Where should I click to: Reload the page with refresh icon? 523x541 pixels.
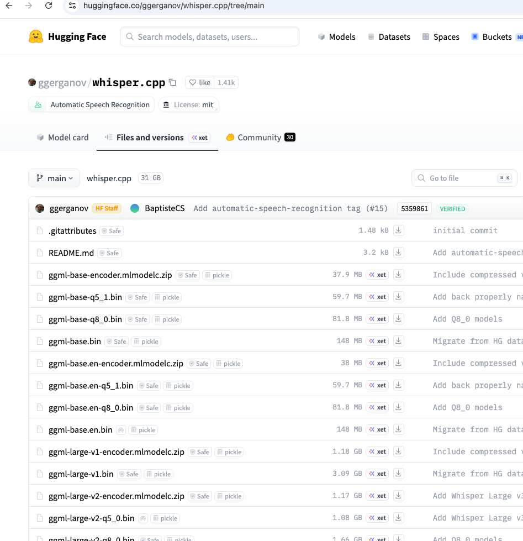pyautogui.click(x=49, y=6)
